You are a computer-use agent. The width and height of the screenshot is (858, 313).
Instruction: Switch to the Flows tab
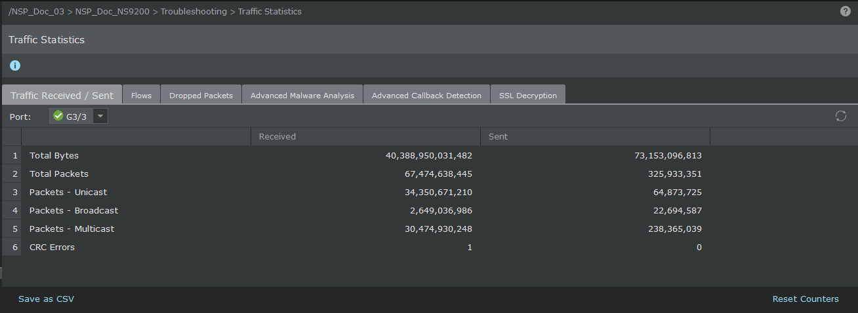click(x=141, y=96)
